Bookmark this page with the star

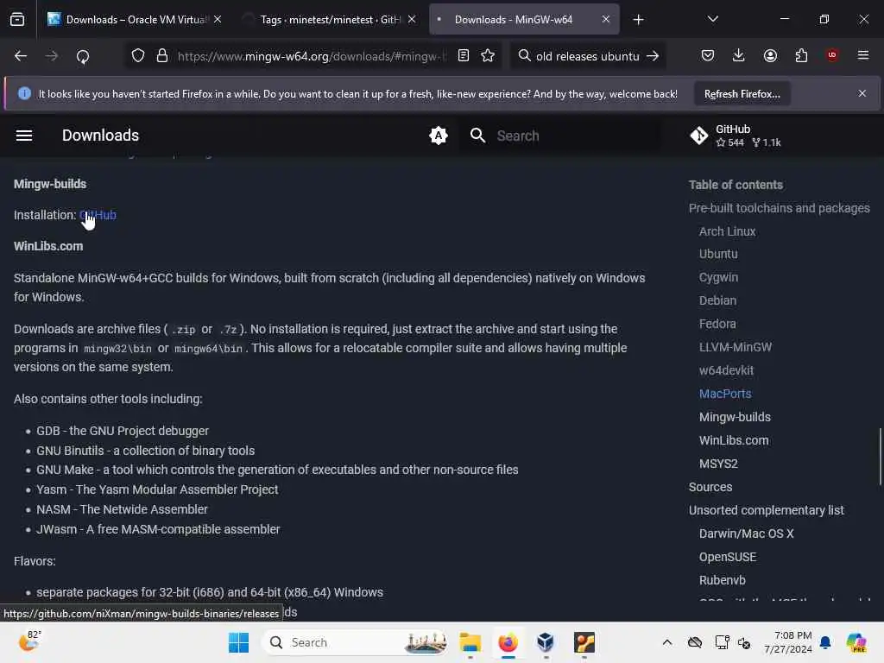pos(489,55)
